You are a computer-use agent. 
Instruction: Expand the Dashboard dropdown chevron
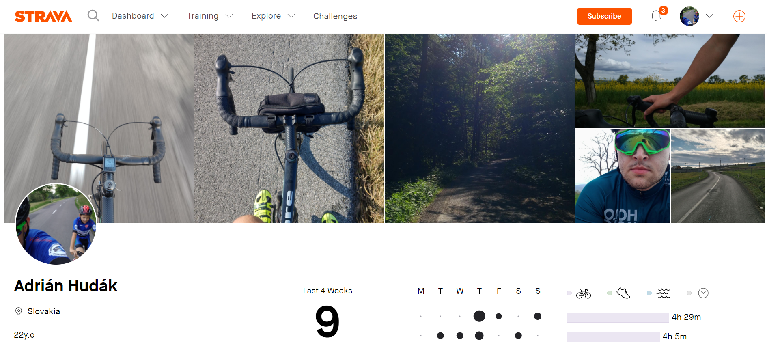164,16
